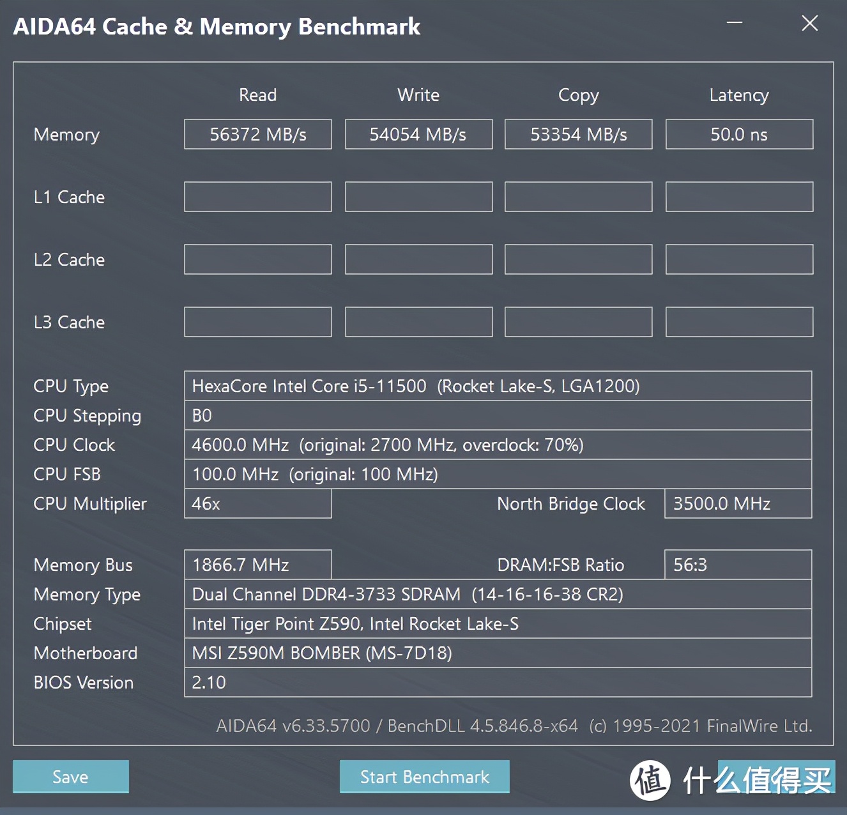Viewport: 847px width, 815px height.
Task: Select Chipset value Intel Tiger Point Z590
Action: tap(498, 623)
